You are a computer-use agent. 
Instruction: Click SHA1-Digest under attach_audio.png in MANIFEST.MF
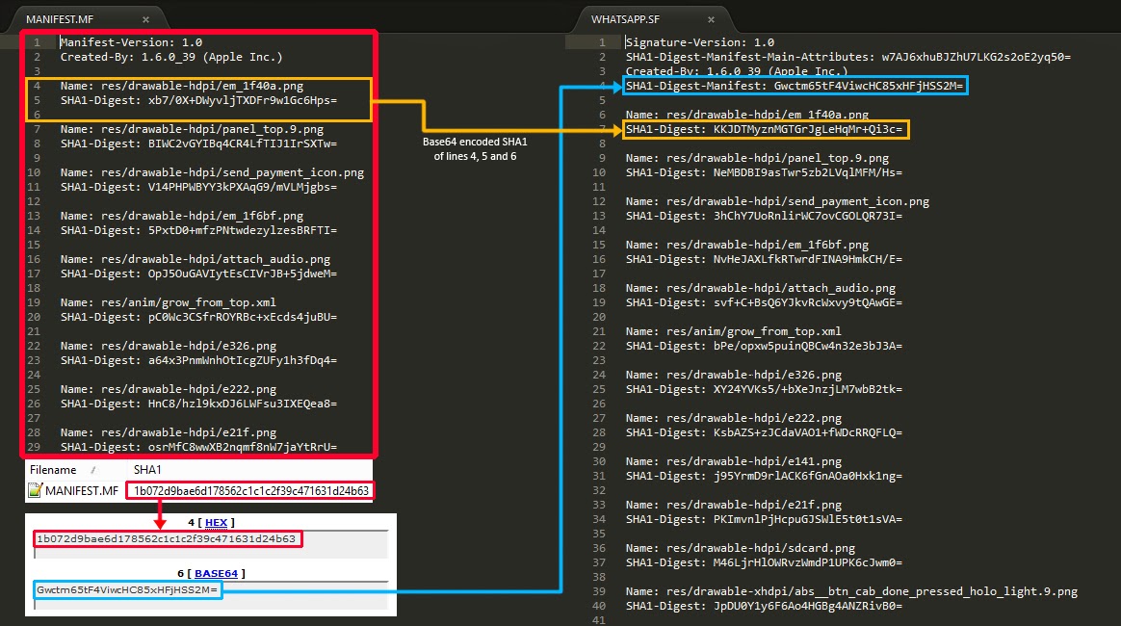coord(198,274)
